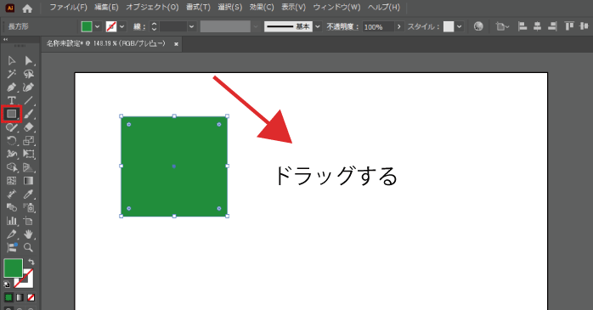Select the Direct Selection tool

(x=28, y=60)
